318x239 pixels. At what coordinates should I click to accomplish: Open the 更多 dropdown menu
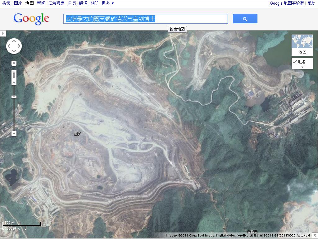point(108,3)
